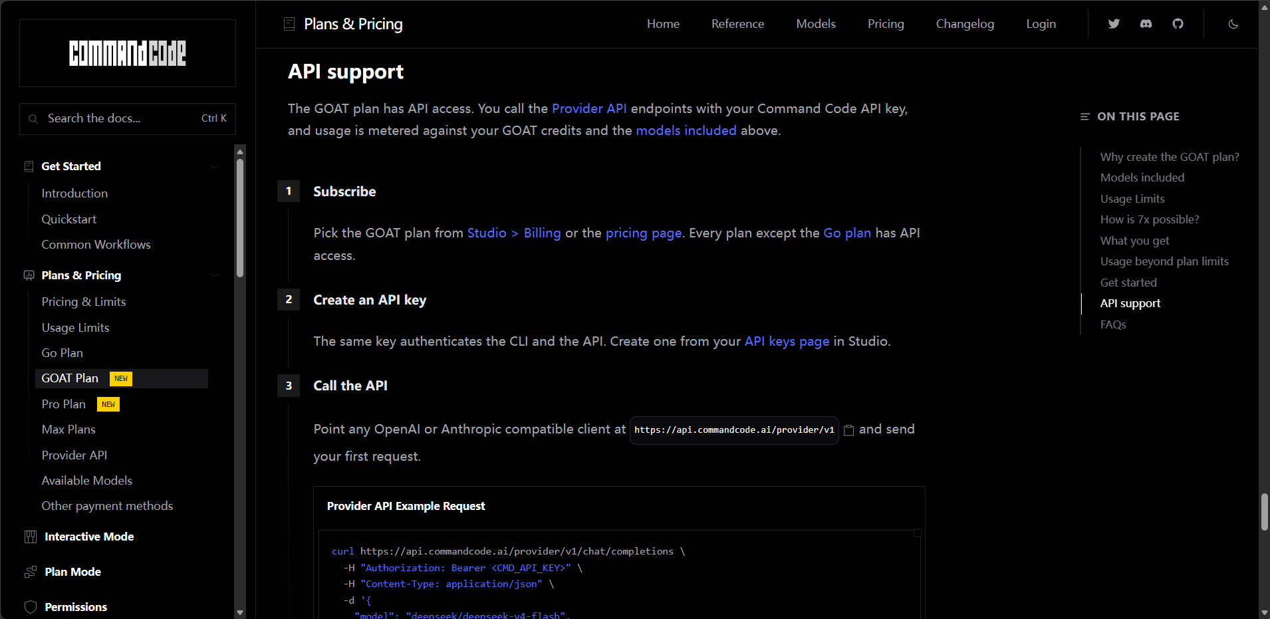Expand the Plan Mode section
Image resolution: width=1270 pixels, height=619 pixels.
pos(72,572)
